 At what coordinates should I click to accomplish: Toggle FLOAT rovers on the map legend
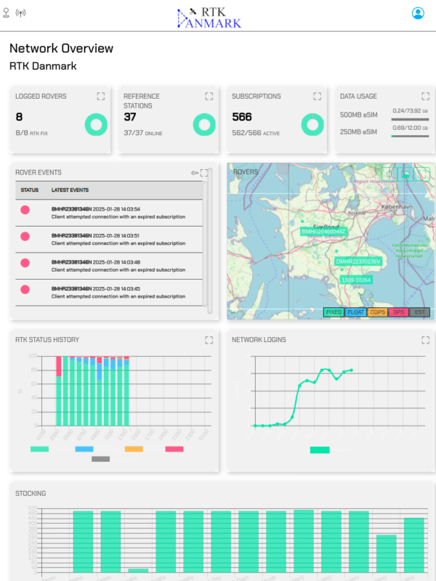coord(355,312)
